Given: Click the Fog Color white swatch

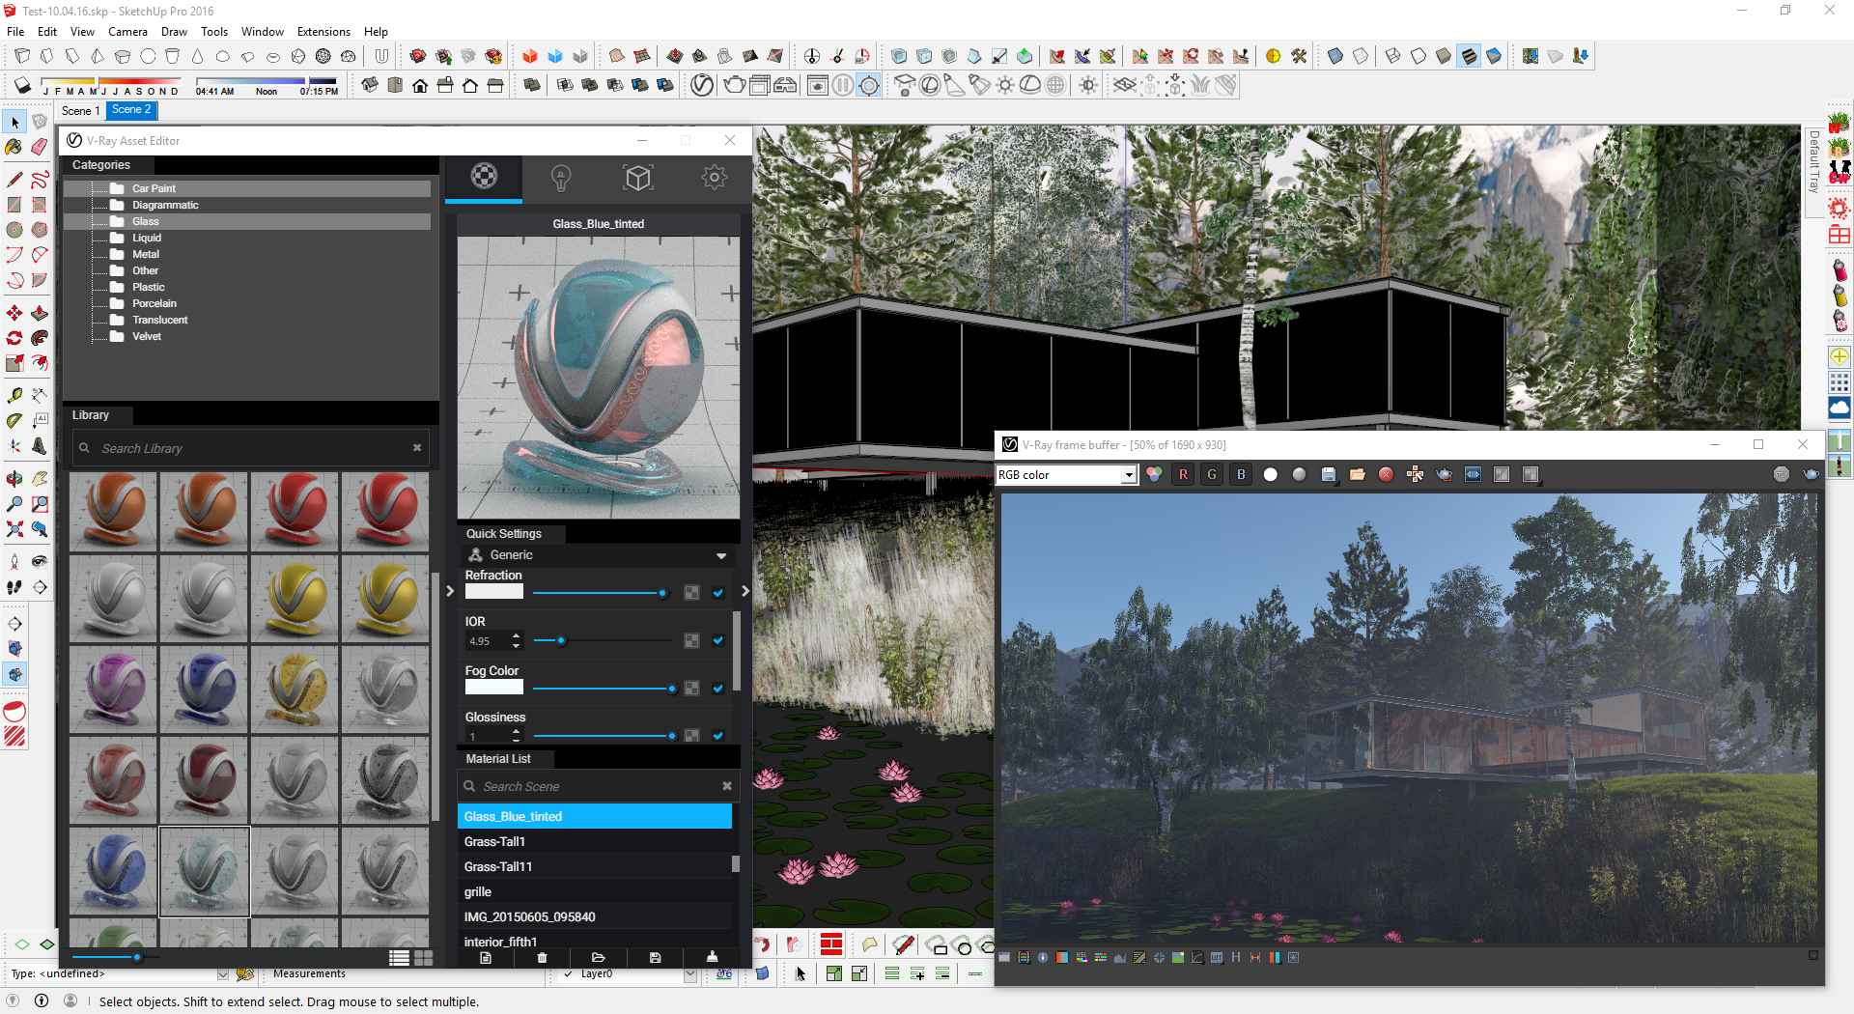Looking at the screenshot, I should (493, 688).
